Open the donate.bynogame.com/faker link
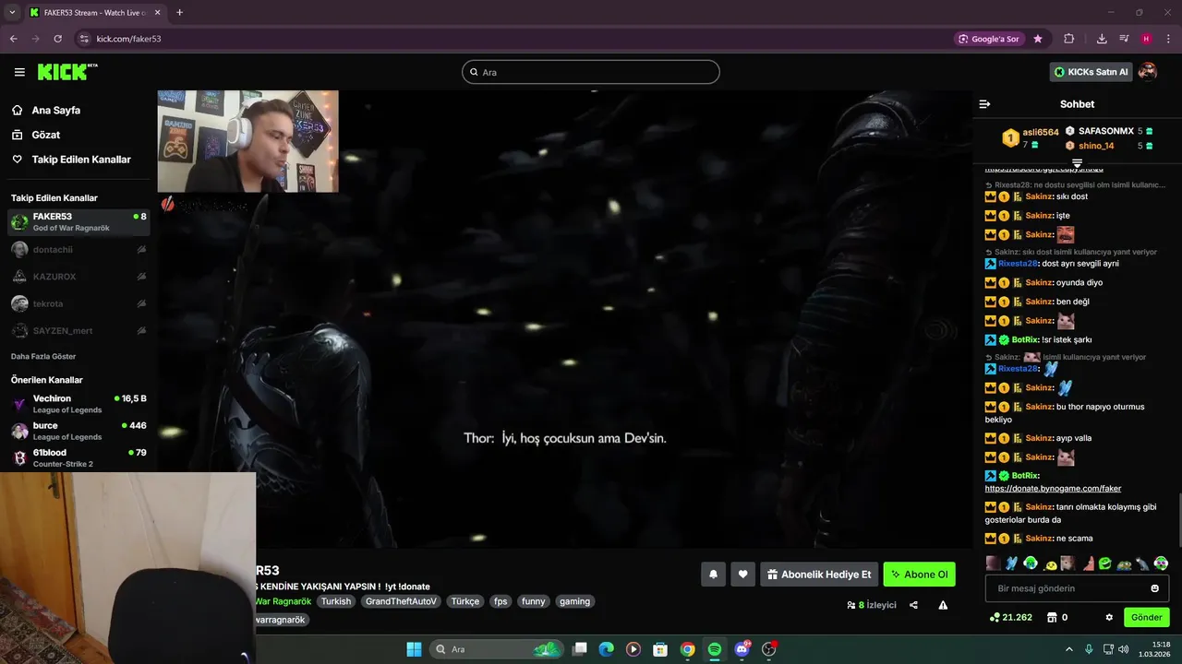 pos(1053,488)
